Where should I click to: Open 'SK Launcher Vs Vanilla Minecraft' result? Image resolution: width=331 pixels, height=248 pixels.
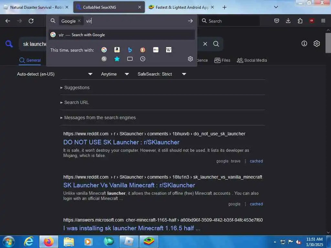click(x=129, y=185)
